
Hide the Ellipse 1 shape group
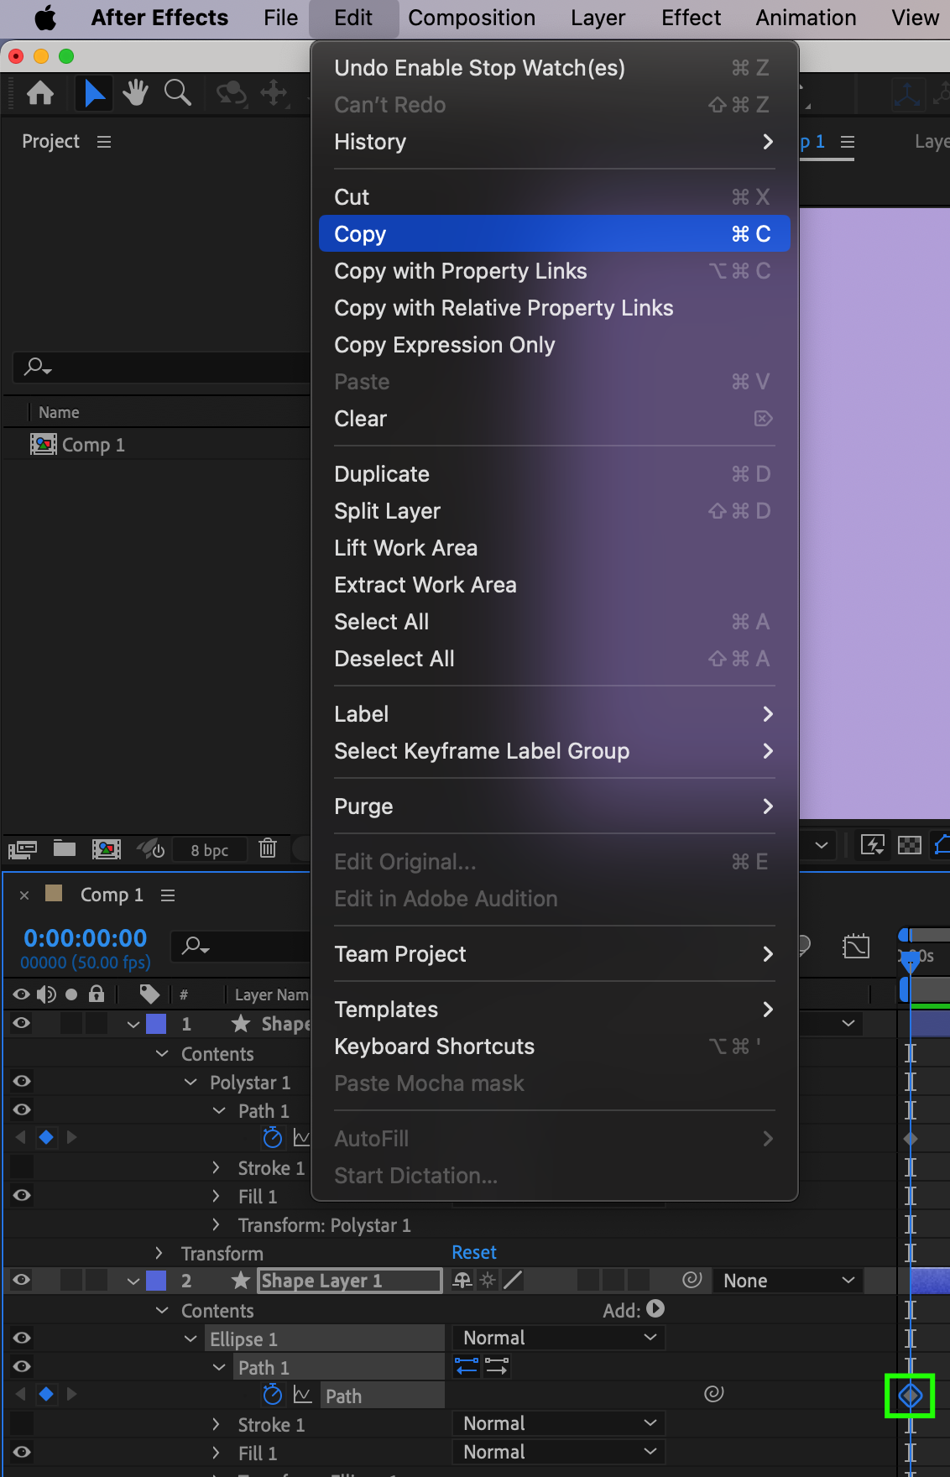click(x=22, y=1338)
